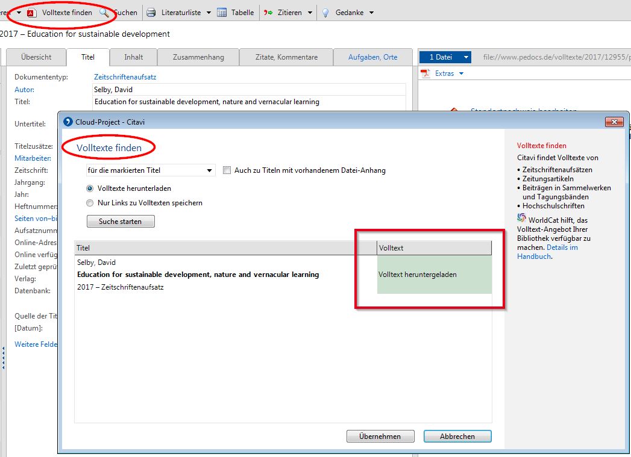Image resolution: width=631 pixels, height=457 pixels.
Task: Click the Gedanke lightbulb icon
Action: click(325, 13)
